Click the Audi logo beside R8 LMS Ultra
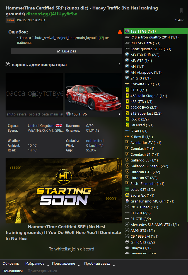The width and height of the screenshot is (188, 275). tap(127, 43)
